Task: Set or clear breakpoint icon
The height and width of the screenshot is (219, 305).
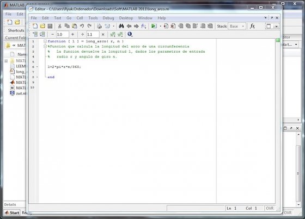Action: [x=166, y=26]
